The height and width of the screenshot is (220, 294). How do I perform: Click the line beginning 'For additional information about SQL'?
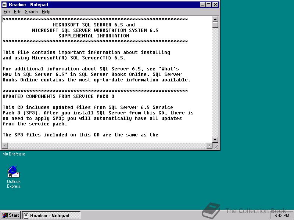tap(91, 69)
